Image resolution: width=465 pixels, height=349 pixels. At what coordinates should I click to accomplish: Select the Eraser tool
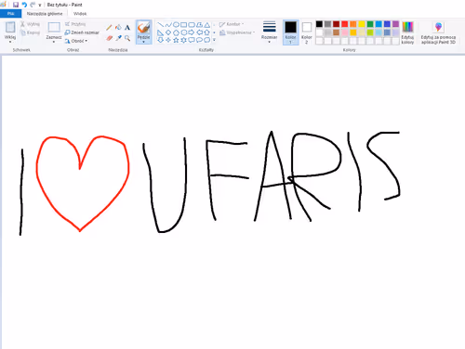tap(109, 38)
